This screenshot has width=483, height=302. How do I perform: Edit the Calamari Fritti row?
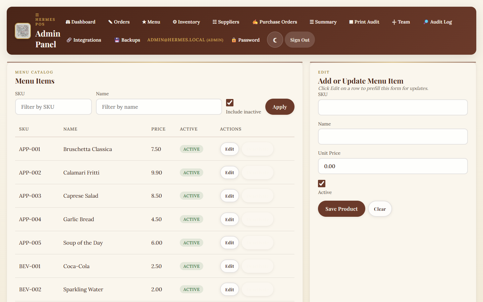[x=229, y=172]
